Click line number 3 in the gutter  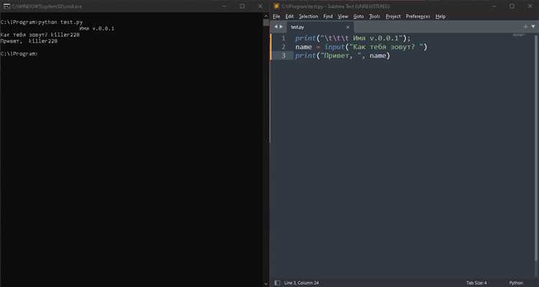coord(284,55)
